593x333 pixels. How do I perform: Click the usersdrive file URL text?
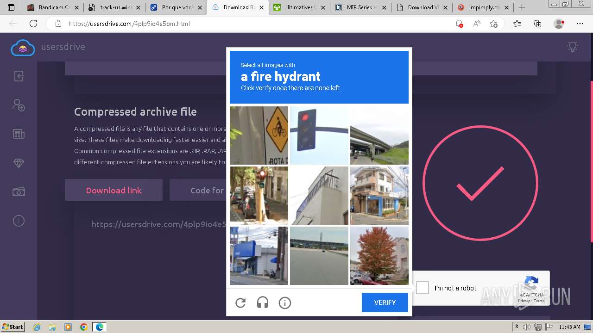[x=159, y=224]
